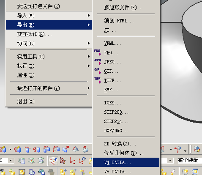This screenshot has width=202, height=175.
Task: Export to DXF/DWG format
Action: (x=126, y=131)
